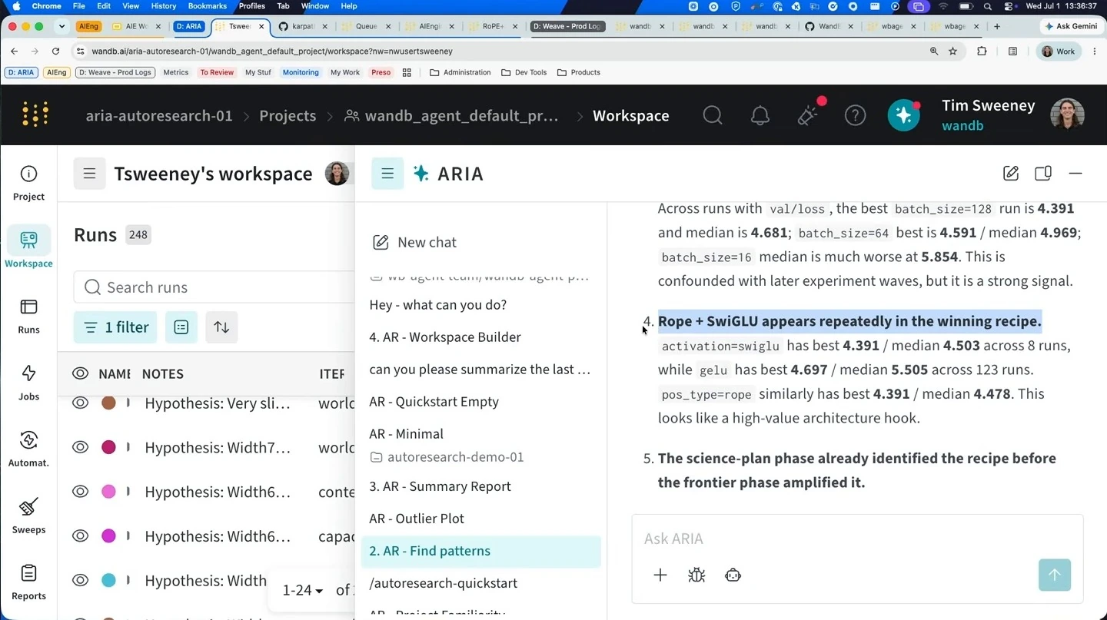The width and height of the screenshot is (1107, 620).
Task: Hide the Hypothesis: Very sli… run
Action: [81, 403]
